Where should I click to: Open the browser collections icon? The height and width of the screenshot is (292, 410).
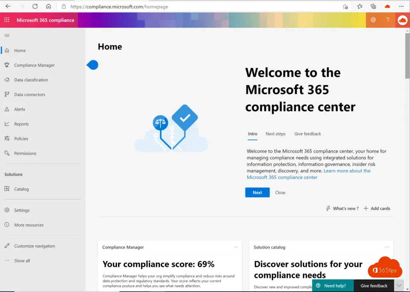click(x=374, y=6)
